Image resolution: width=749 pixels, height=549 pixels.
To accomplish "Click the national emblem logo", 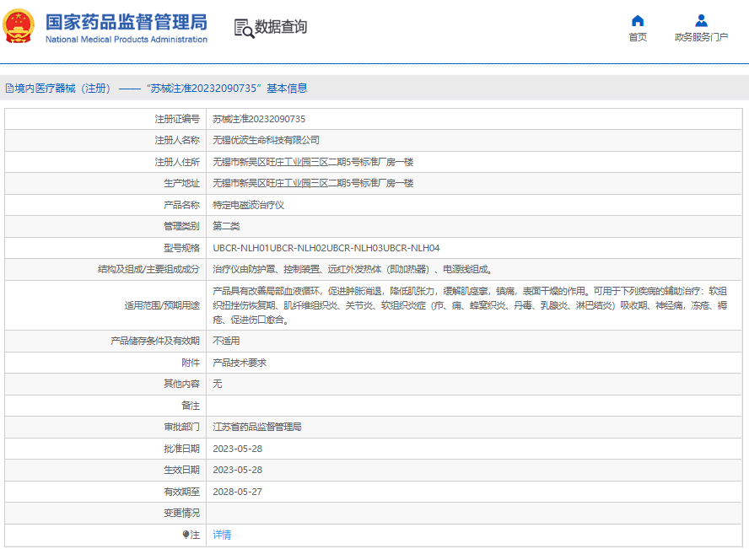I will [19, 26].
